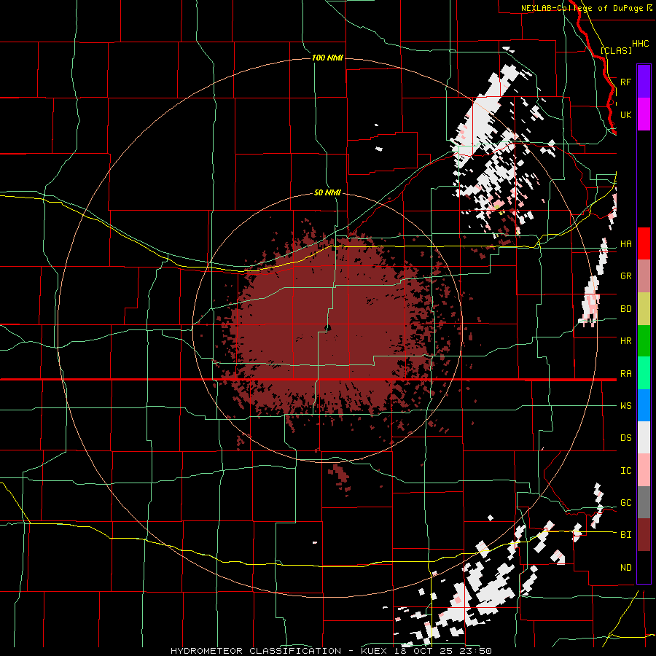Select the '[CLAS]' legend header
The image size is (656, 656).
616,50
